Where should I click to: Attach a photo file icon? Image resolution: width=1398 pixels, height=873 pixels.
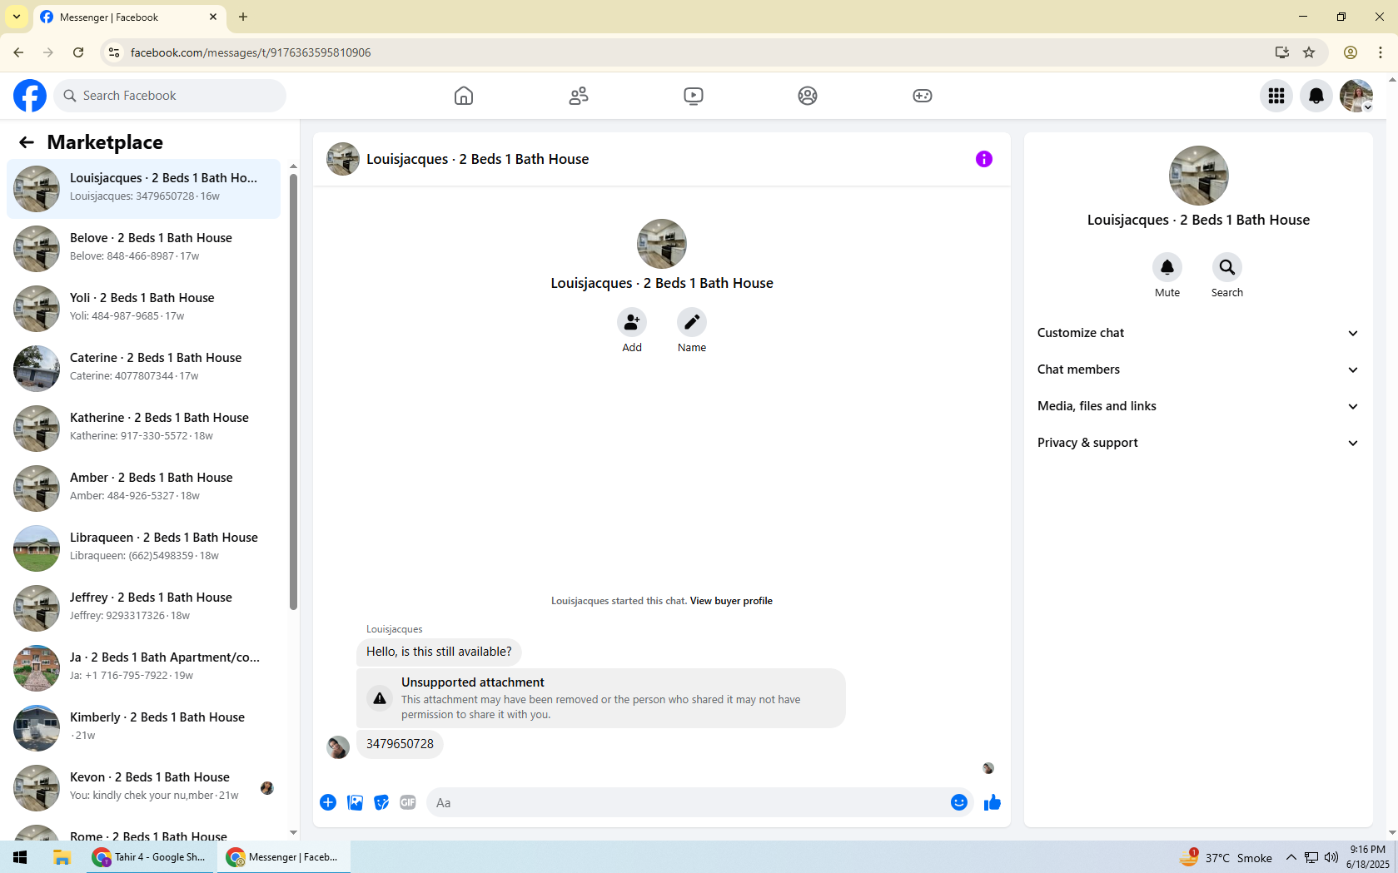click(x=355, y=802)
